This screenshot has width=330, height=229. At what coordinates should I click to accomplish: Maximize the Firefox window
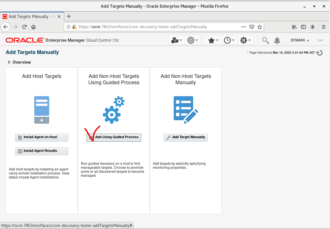[x=314, y=6]
